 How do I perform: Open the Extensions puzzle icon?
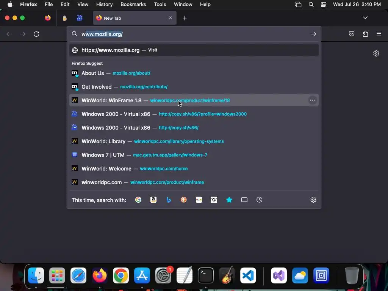[x=365, y=34]
